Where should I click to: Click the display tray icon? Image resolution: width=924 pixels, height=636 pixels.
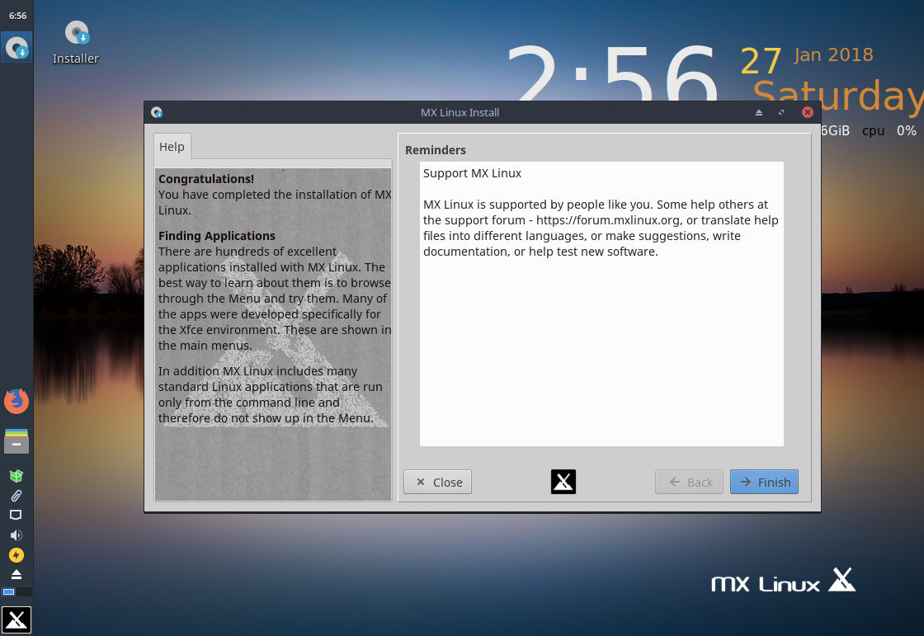pos(16,515)
